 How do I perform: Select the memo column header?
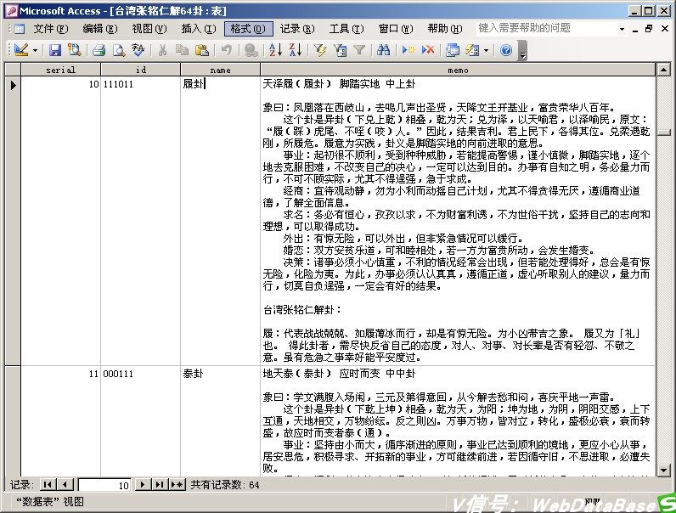[x=458, y=70]
